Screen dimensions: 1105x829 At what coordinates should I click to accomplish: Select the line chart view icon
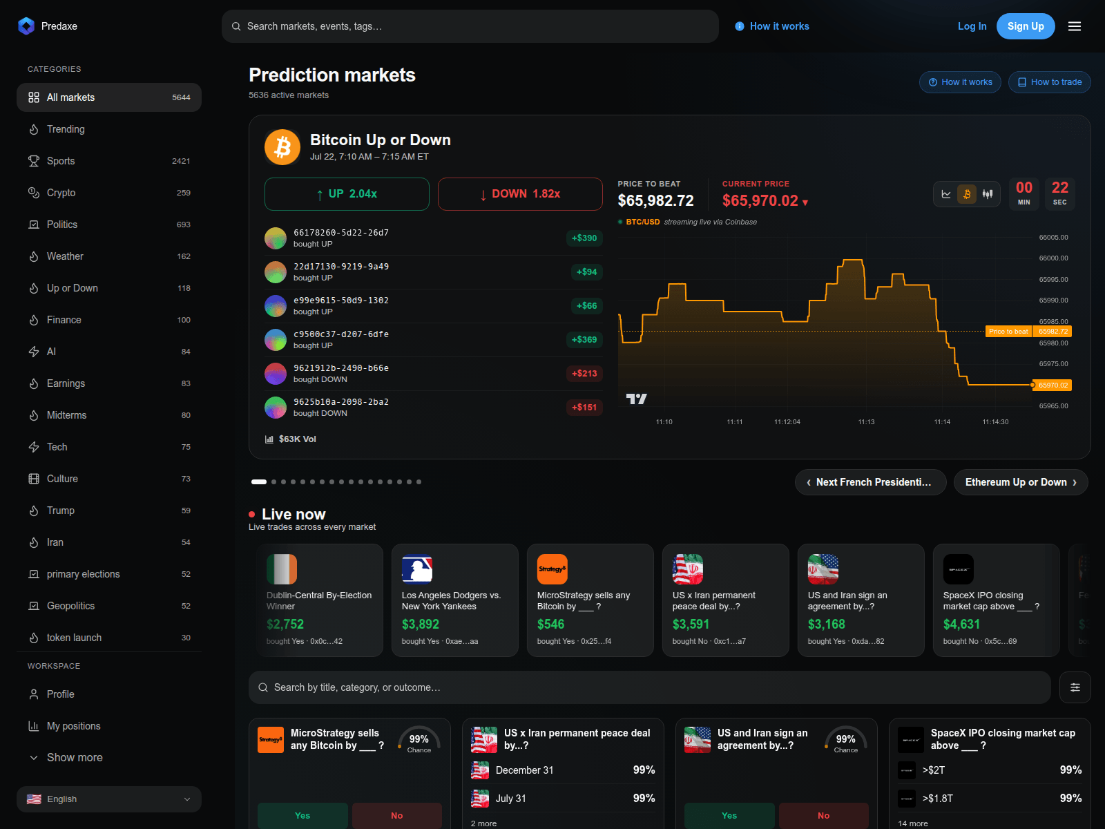(946, 194)
